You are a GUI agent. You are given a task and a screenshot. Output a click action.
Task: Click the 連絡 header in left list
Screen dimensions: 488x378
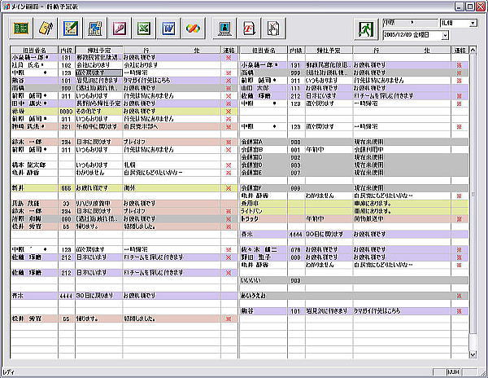(229, 51)
